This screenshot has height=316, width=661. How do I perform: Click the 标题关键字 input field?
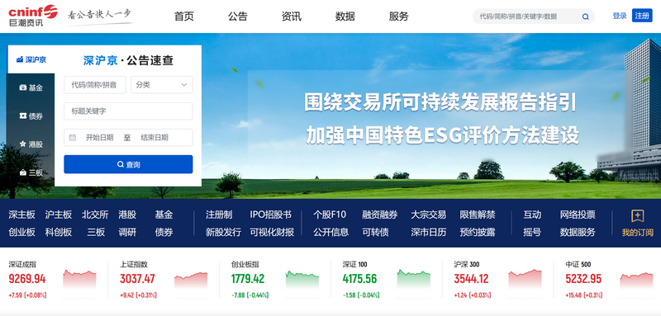point(128,111)
